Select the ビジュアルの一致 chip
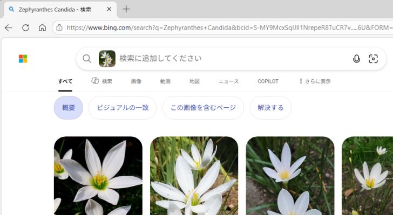 [x=123, y=108]
